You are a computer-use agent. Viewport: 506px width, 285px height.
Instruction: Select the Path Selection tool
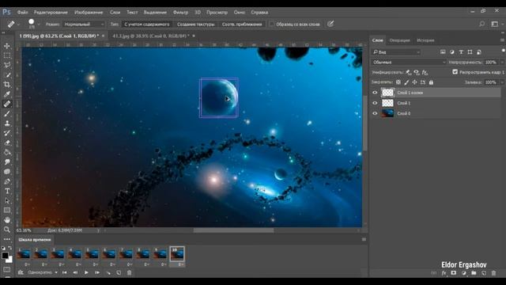click(7, 201)
